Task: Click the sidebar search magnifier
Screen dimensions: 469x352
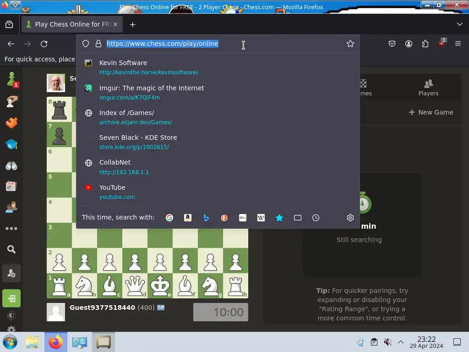Action: pyautogui.click(x=11, y=249)
